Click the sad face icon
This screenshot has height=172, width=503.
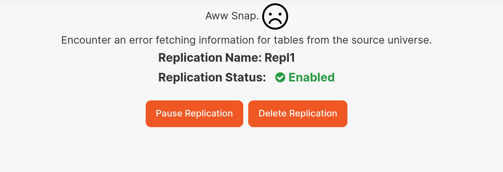(275, 17)
